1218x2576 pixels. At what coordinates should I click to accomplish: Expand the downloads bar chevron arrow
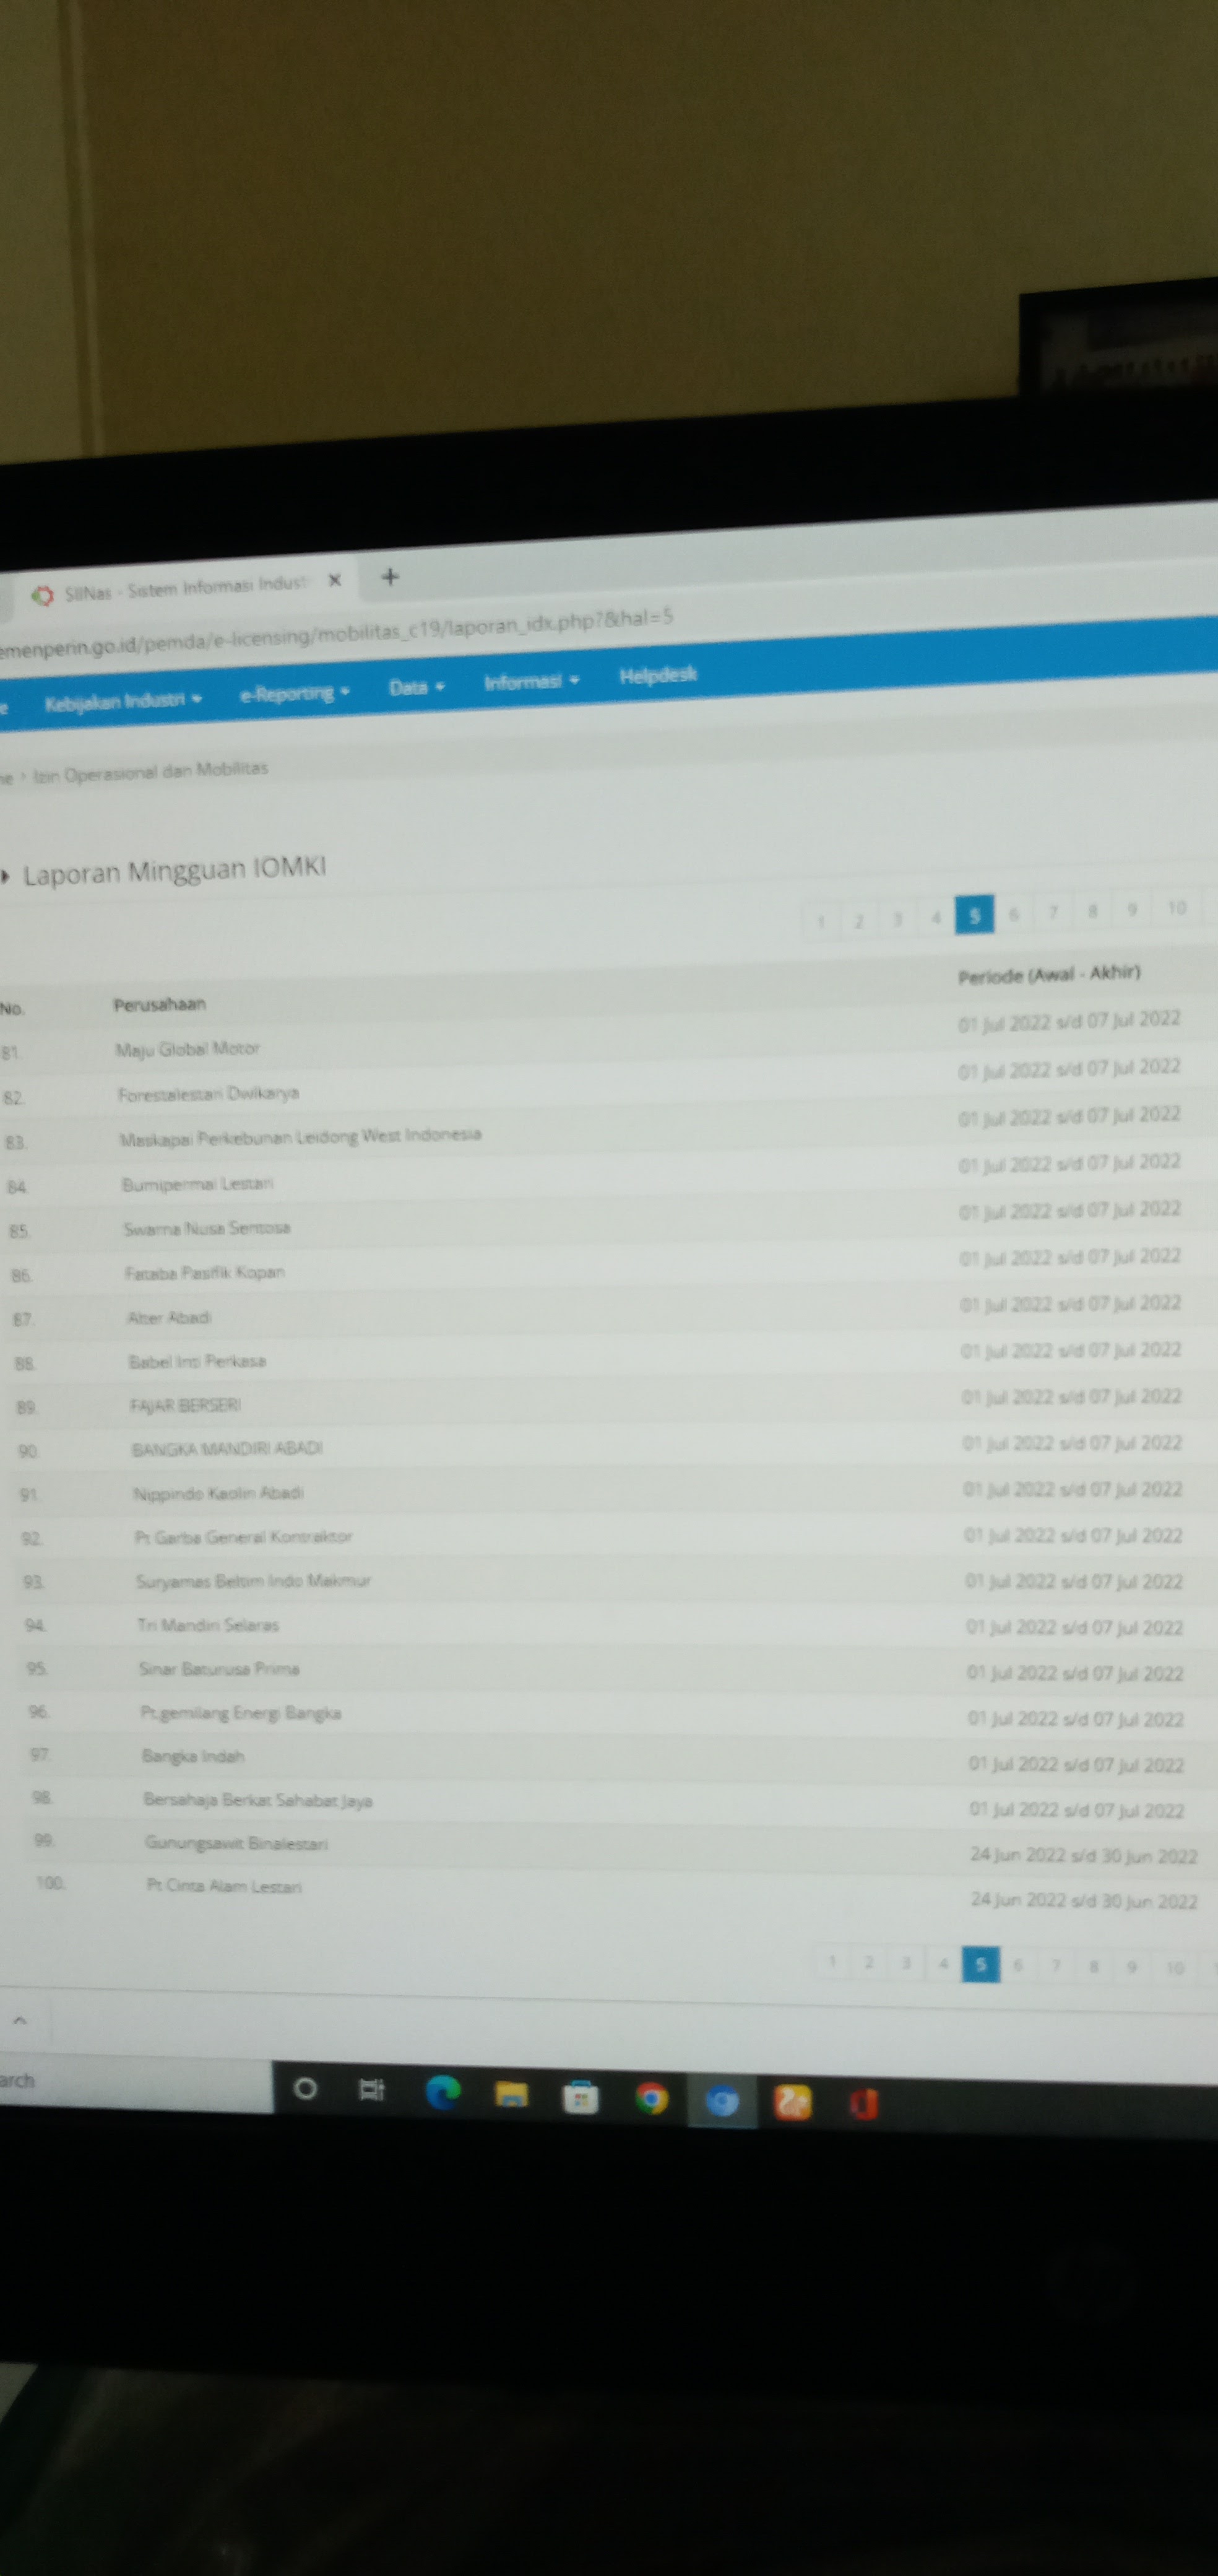tap(20, 2020)
